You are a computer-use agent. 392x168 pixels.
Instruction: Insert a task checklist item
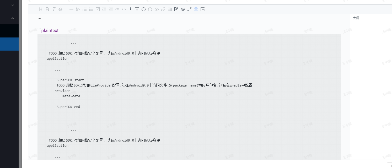click(x=98, y=9)
